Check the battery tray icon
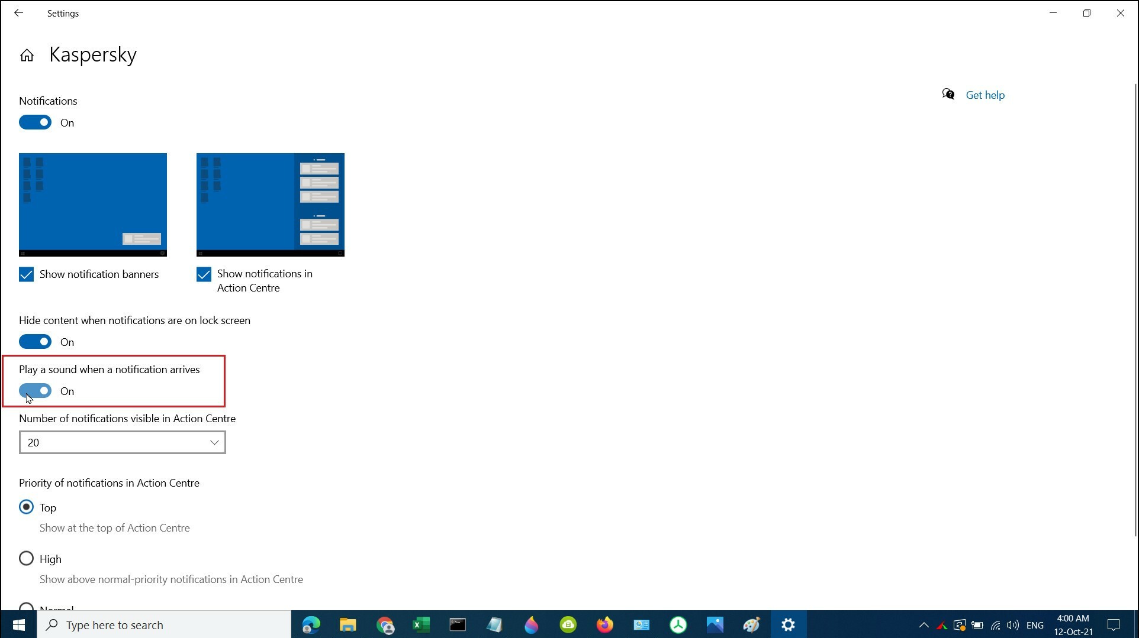Image resolution: width=1139 pixels, height=638 pixels. [977, 625]
